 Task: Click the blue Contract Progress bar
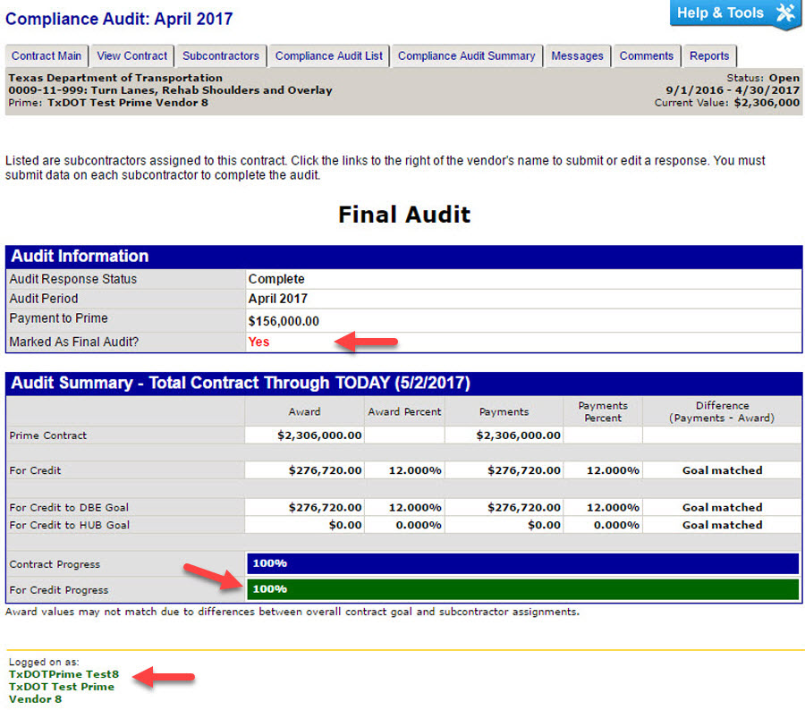point(522,563)
